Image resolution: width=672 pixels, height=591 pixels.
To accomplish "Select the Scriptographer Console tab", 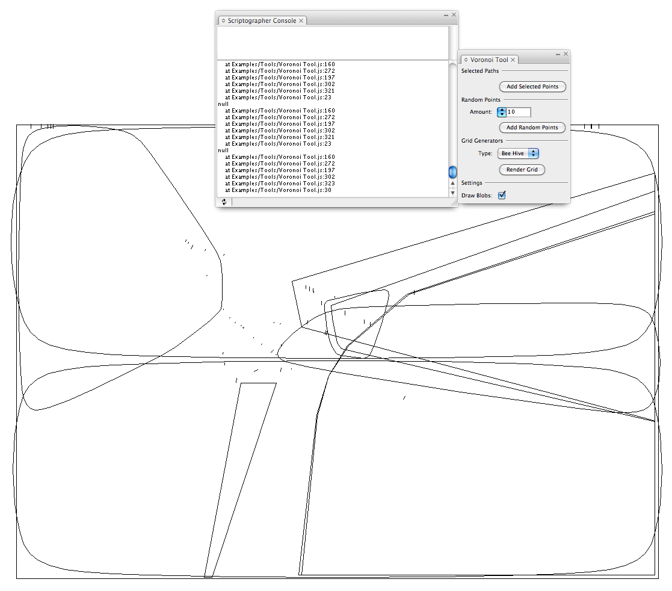I will [261, 20].
